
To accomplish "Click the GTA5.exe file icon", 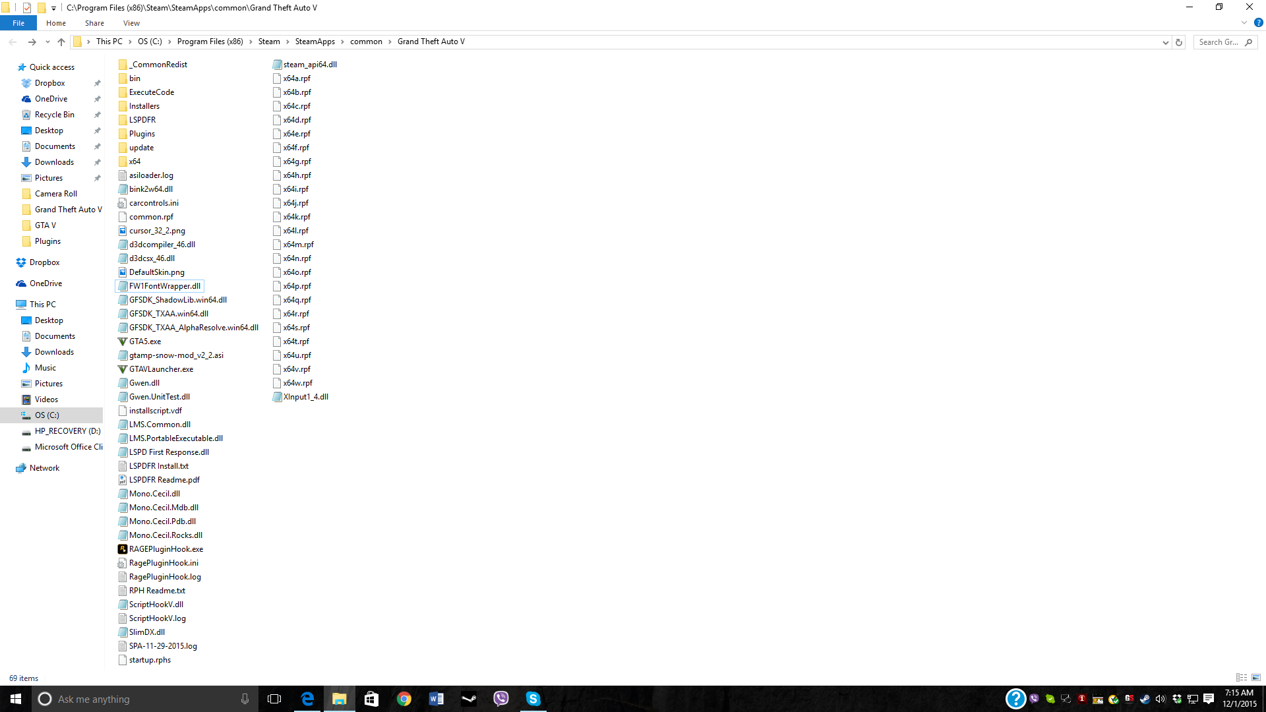I will 123,341.
